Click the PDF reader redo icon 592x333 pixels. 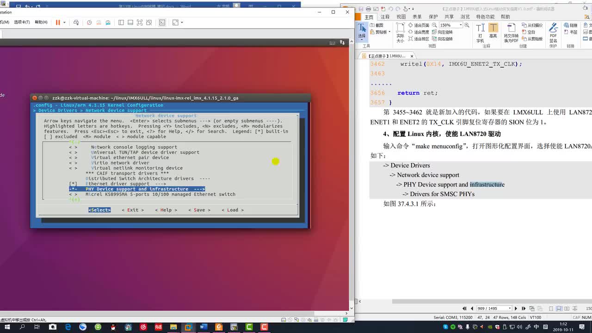(398, 9)
